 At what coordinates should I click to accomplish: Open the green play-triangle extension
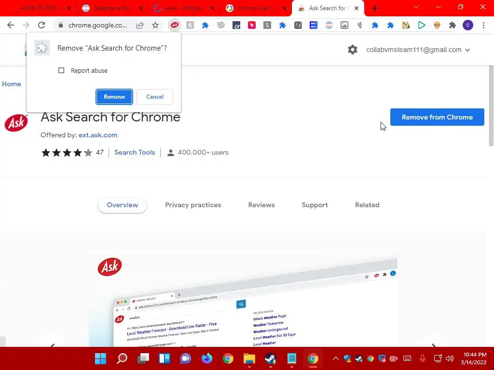(421, 25)
